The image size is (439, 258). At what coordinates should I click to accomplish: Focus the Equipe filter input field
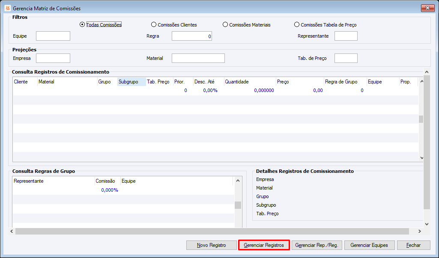[53, 36]
